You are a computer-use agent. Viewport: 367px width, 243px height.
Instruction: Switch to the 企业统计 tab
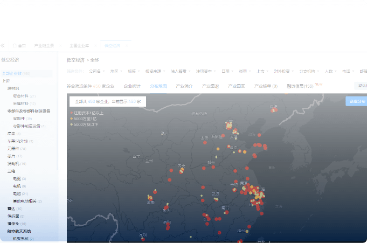pyautogui.click(x=132, y=86)
